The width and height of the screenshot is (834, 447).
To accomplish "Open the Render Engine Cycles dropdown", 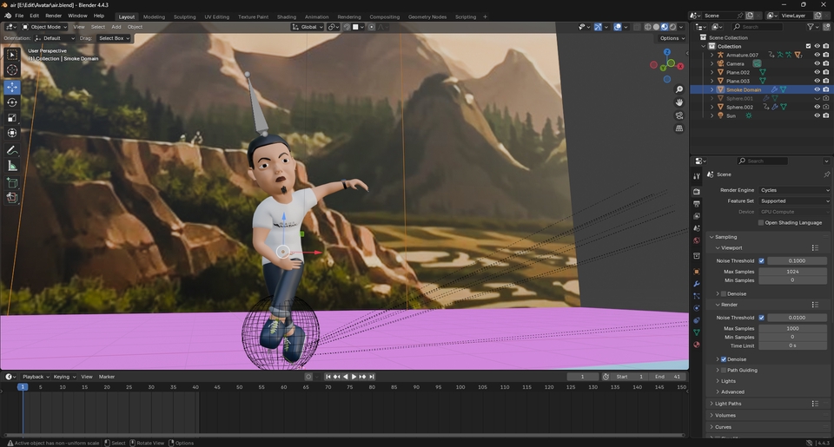I will click(794, 190).
